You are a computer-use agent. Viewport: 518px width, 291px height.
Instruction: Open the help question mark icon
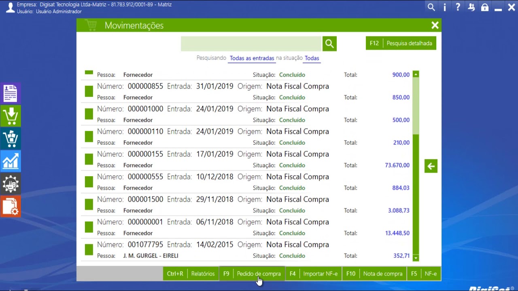coord(458,7)
